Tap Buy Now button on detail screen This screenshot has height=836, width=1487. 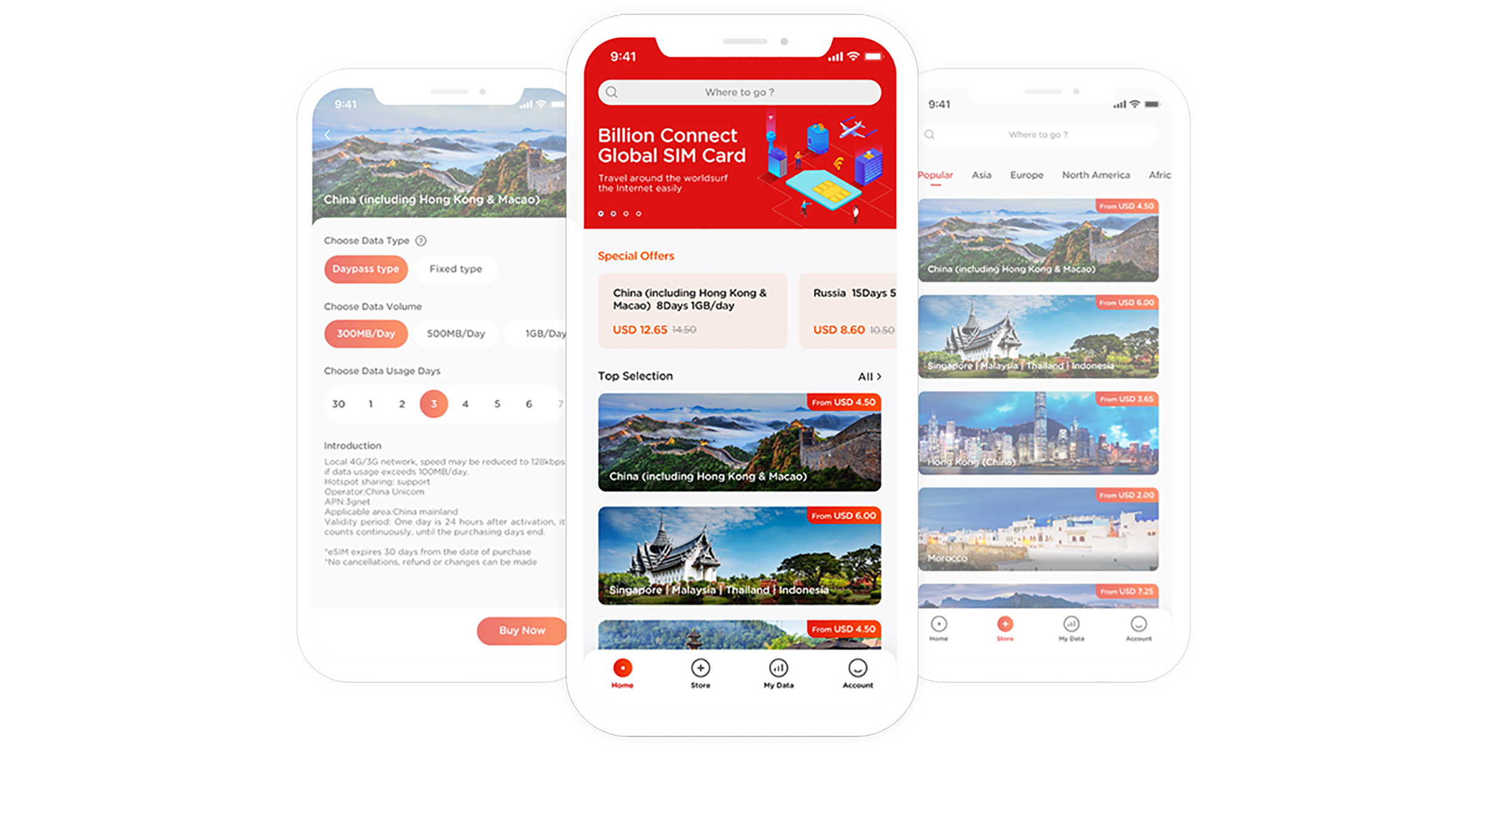pyautogui.click(x=522, y=630)
